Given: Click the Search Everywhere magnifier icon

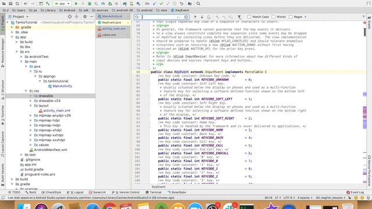Looking at the screenshot, I should (198, 3).
